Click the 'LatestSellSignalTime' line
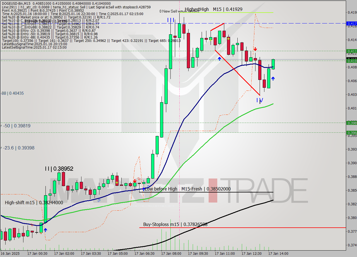The image size is (357, 257). 34,47
